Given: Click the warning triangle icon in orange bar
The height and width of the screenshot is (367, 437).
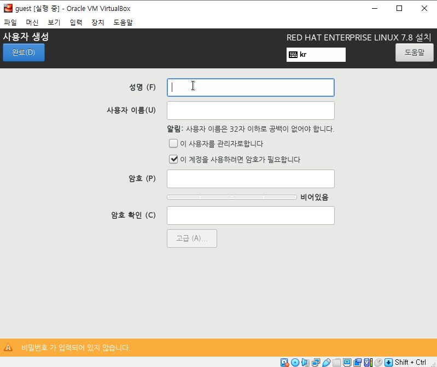Looking at the screenshot, I should (8, 347).
